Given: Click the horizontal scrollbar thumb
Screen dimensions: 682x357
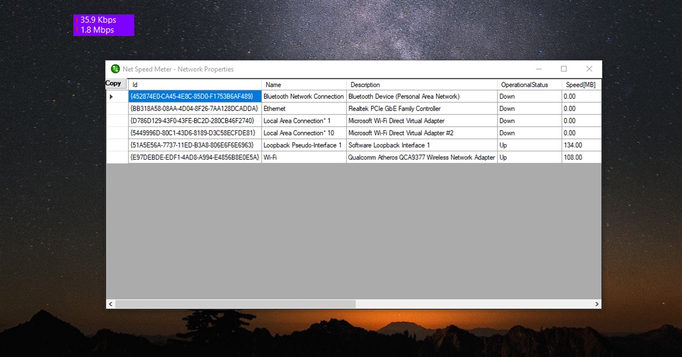Looking at the screenshot, I should 234,303.
